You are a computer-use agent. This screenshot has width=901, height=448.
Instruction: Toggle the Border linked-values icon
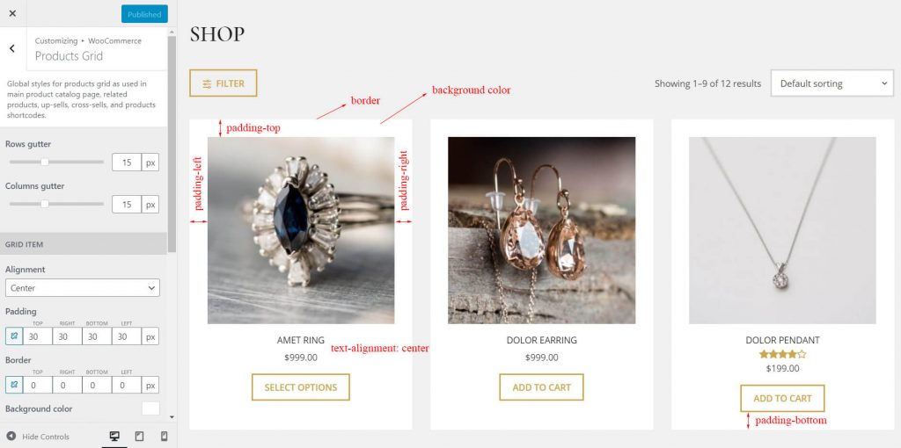pos(14,385)
